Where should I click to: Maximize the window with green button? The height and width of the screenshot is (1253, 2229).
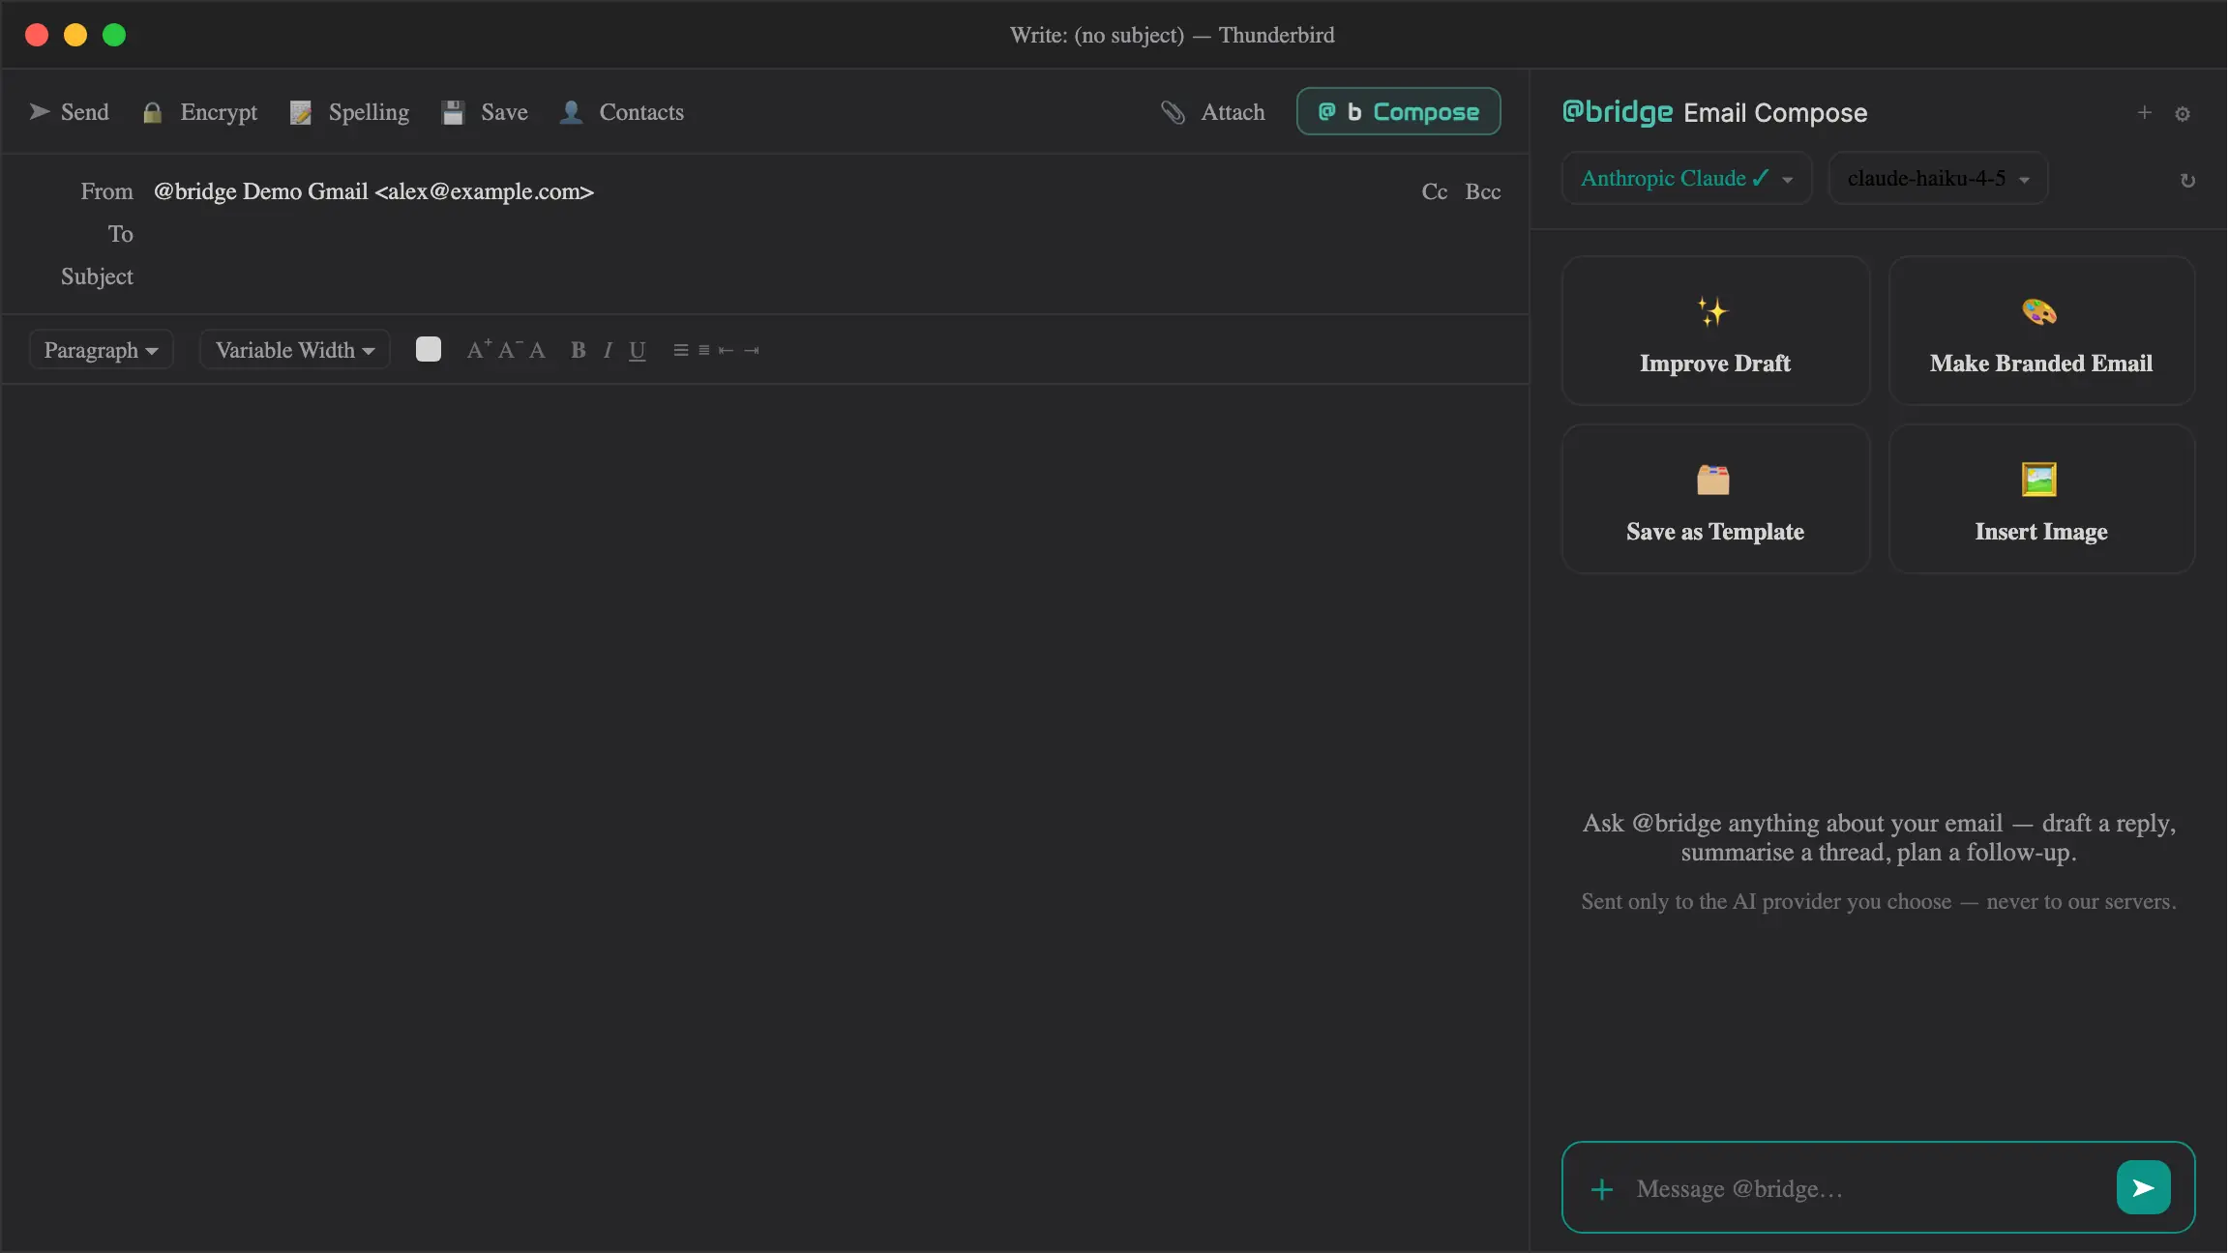tap(114, 35)
